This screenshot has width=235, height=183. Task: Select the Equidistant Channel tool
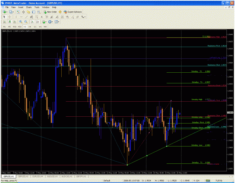[32, 17]
